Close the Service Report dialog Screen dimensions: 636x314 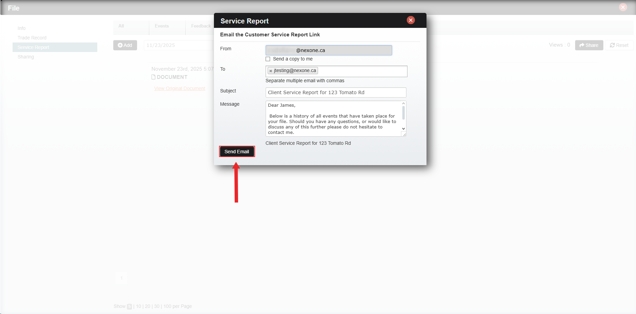(x=411, y=20)
